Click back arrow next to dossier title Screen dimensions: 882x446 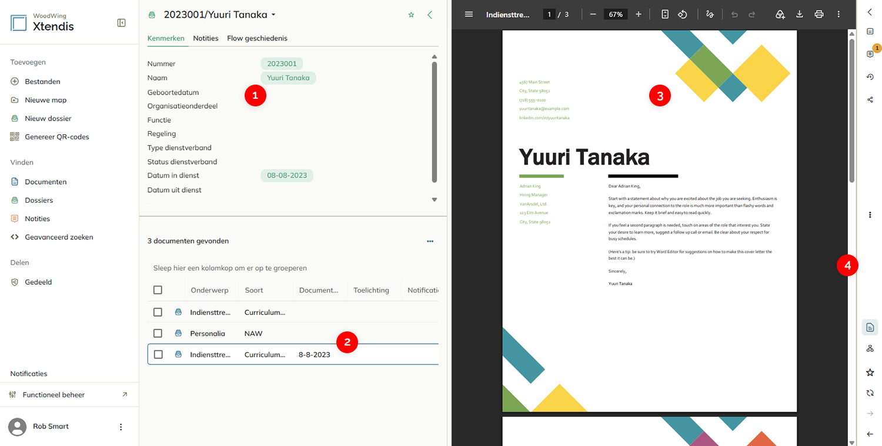pos(430,15)
